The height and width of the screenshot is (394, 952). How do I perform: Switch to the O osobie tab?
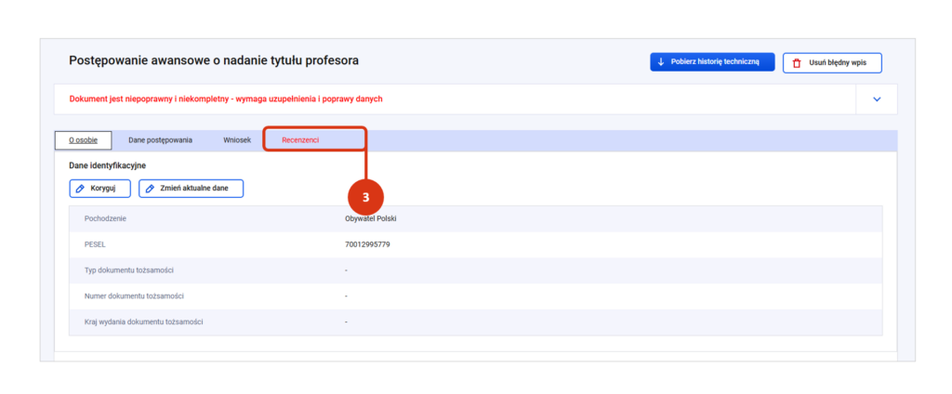click(83, 140)
